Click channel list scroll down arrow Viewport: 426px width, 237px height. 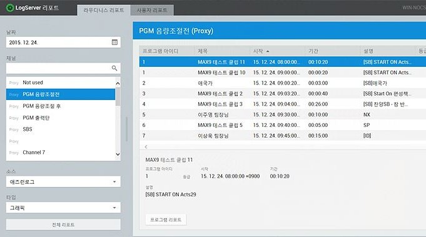(x=118, y=154)
